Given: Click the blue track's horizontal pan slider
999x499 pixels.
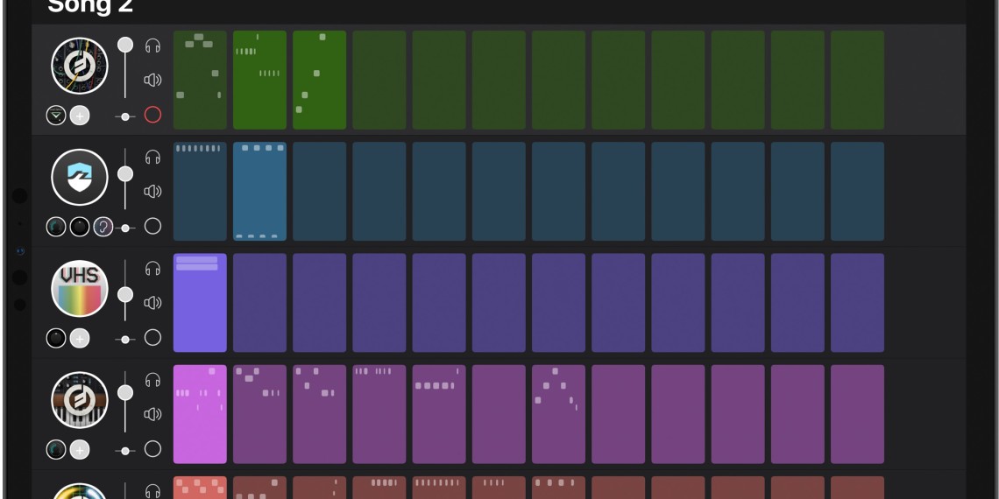Looking at the screenshot, I should (x=124, y=228).
